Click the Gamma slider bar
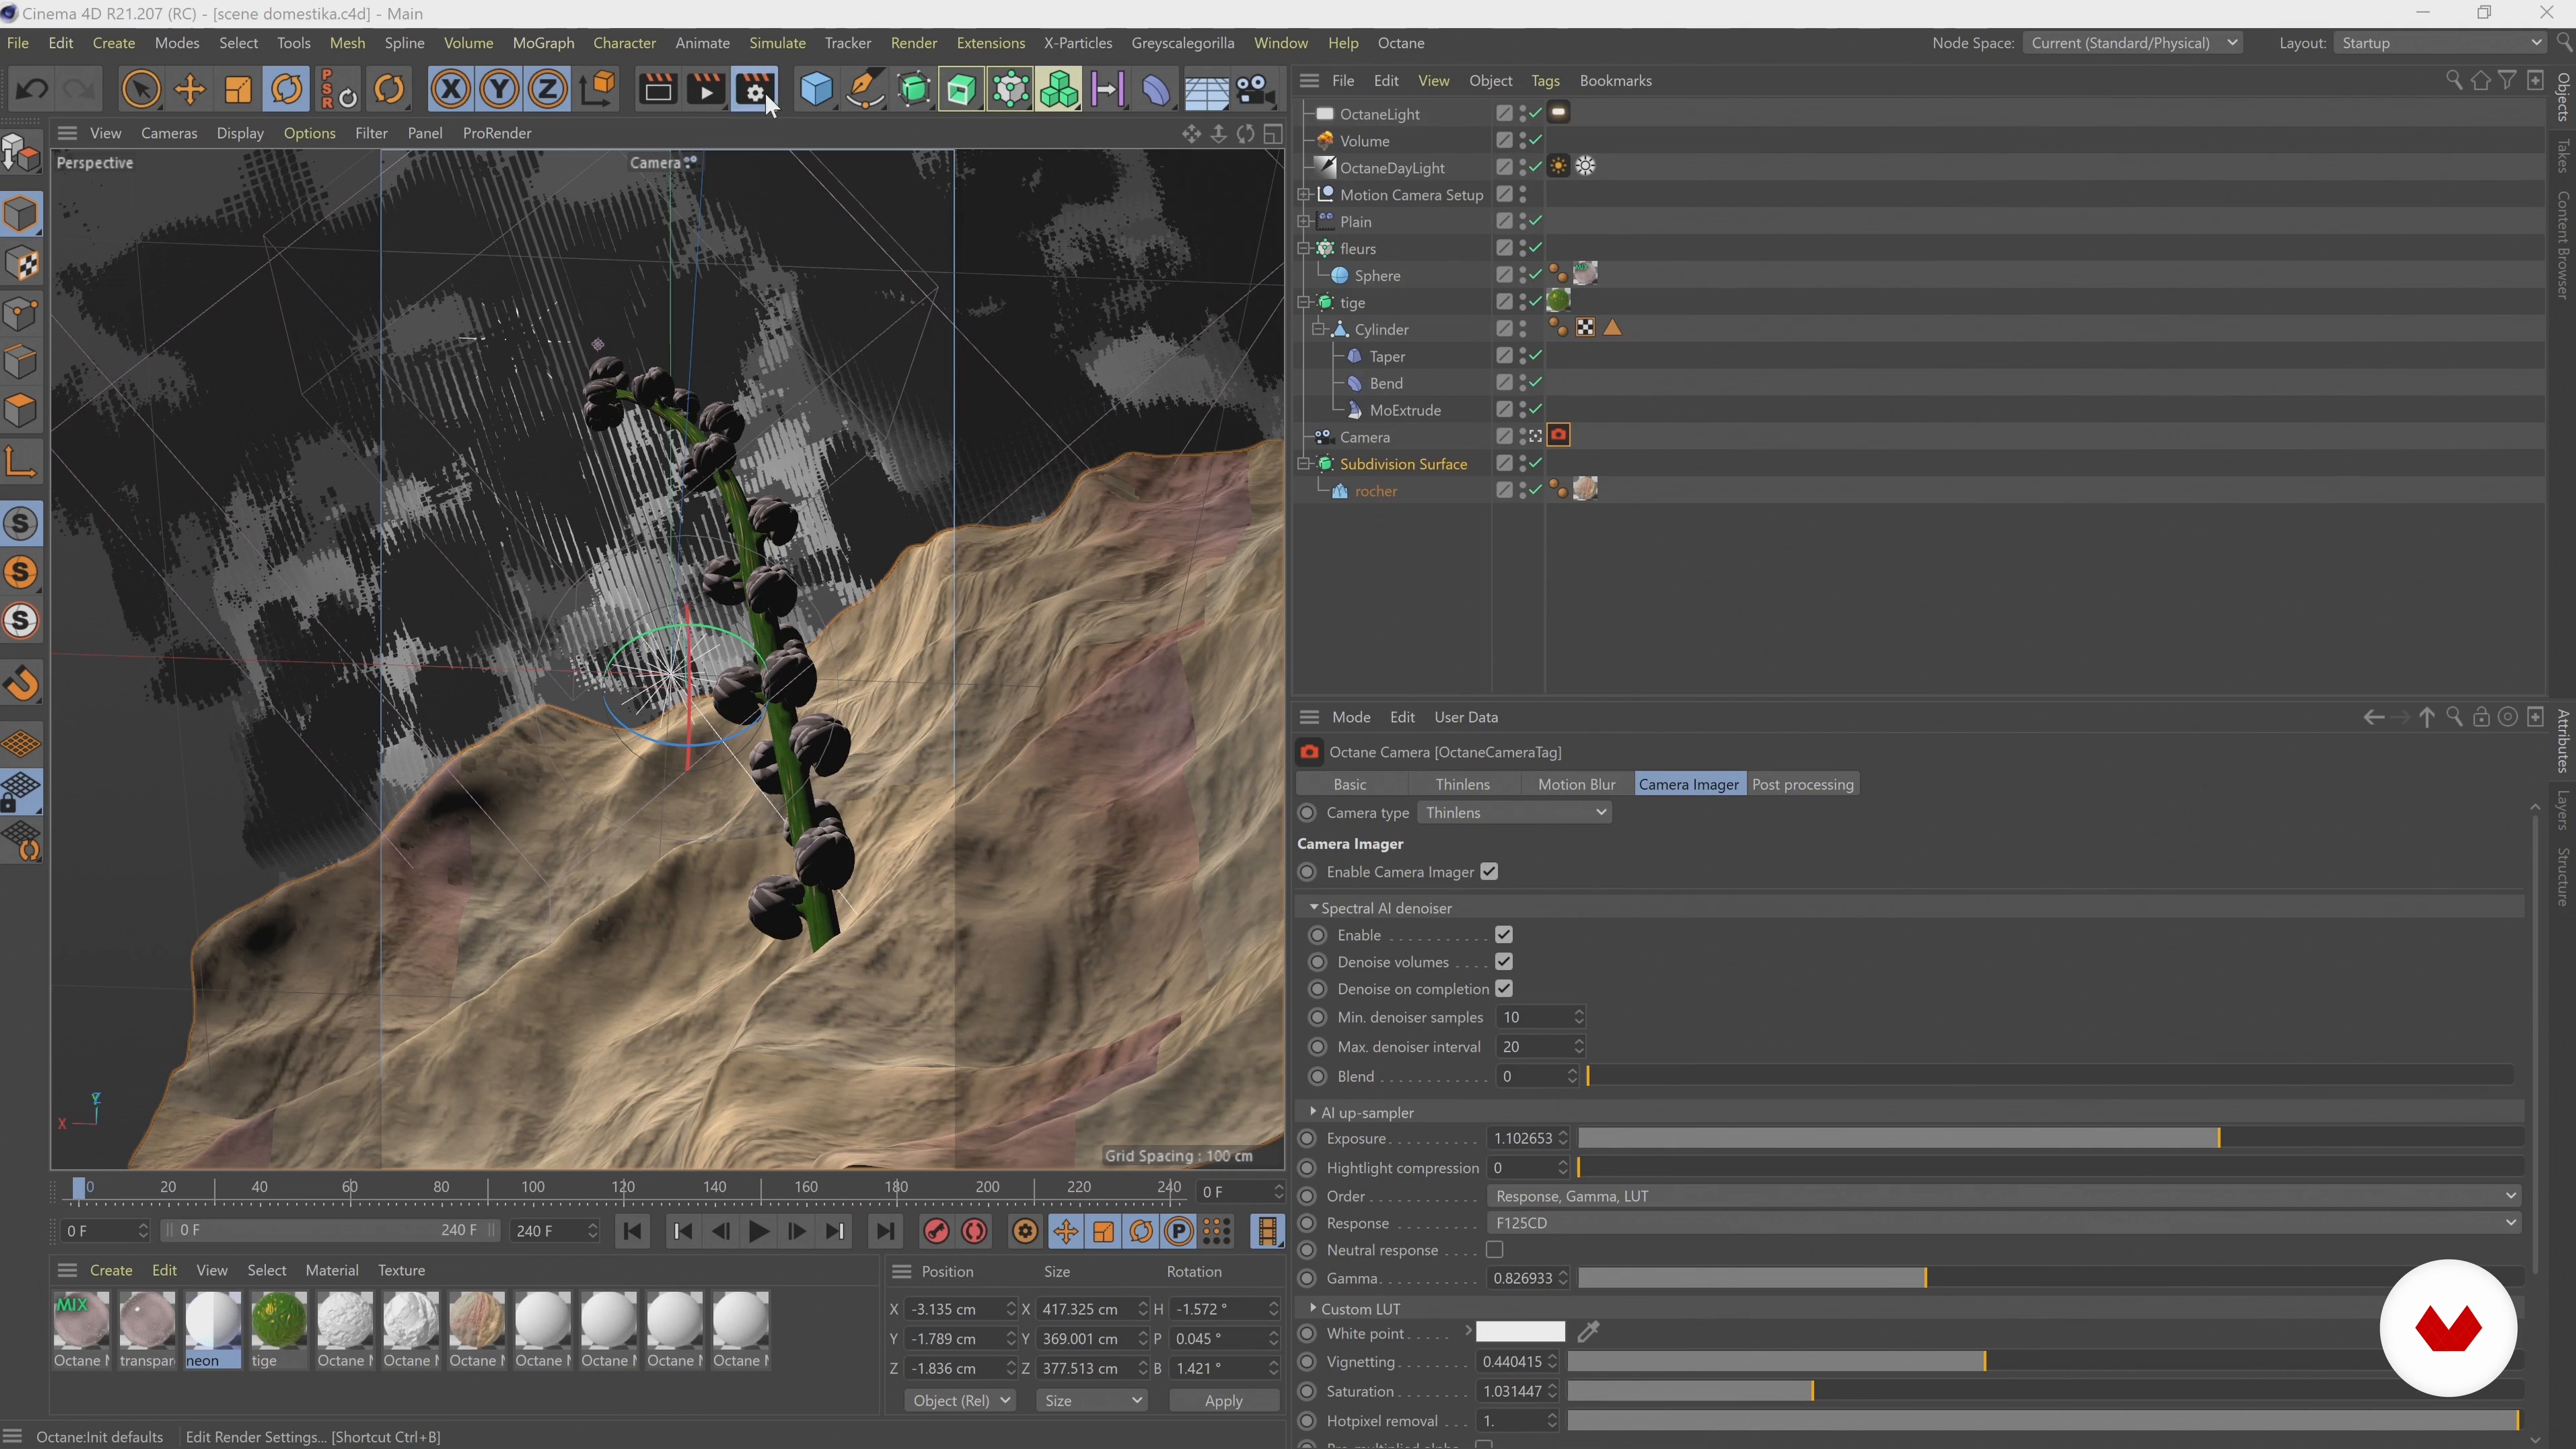Screen dimensions: 2576x1449 click(x=2050, y=1278)
